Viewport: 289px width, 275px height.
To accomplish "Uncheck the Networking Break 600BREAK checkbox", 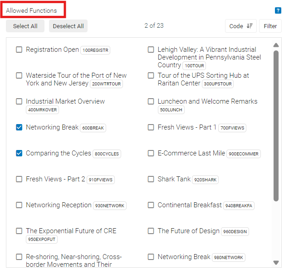I will 19,127.
